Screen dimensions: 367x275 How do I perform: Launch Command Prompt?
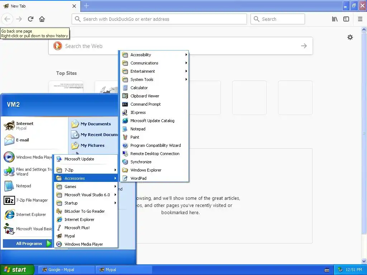tap(154, 104)
